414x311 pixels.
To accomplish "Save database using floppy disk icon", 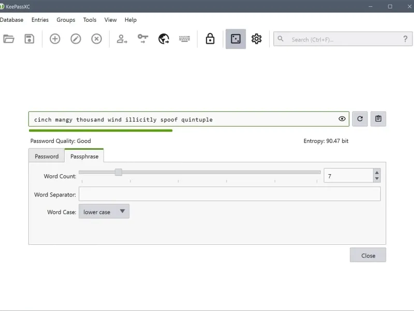I will click(x=29, y=39).
